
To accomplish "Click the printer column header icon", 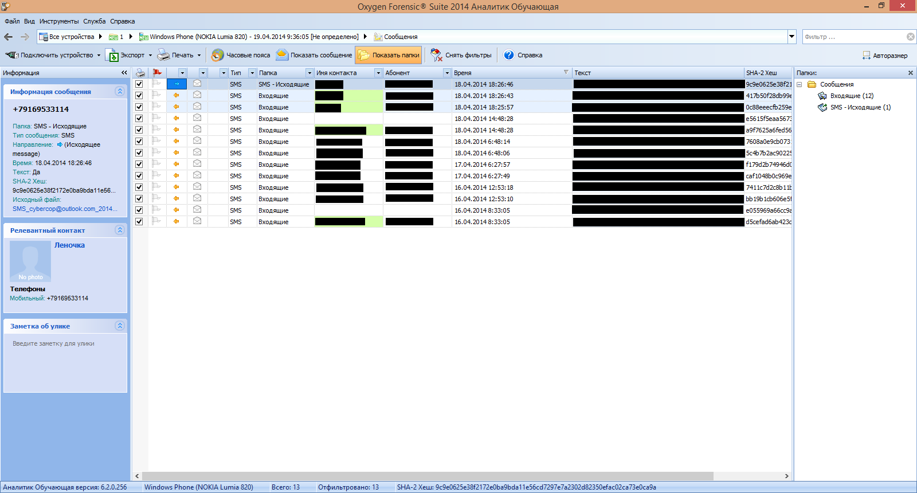I will point(140,73).
